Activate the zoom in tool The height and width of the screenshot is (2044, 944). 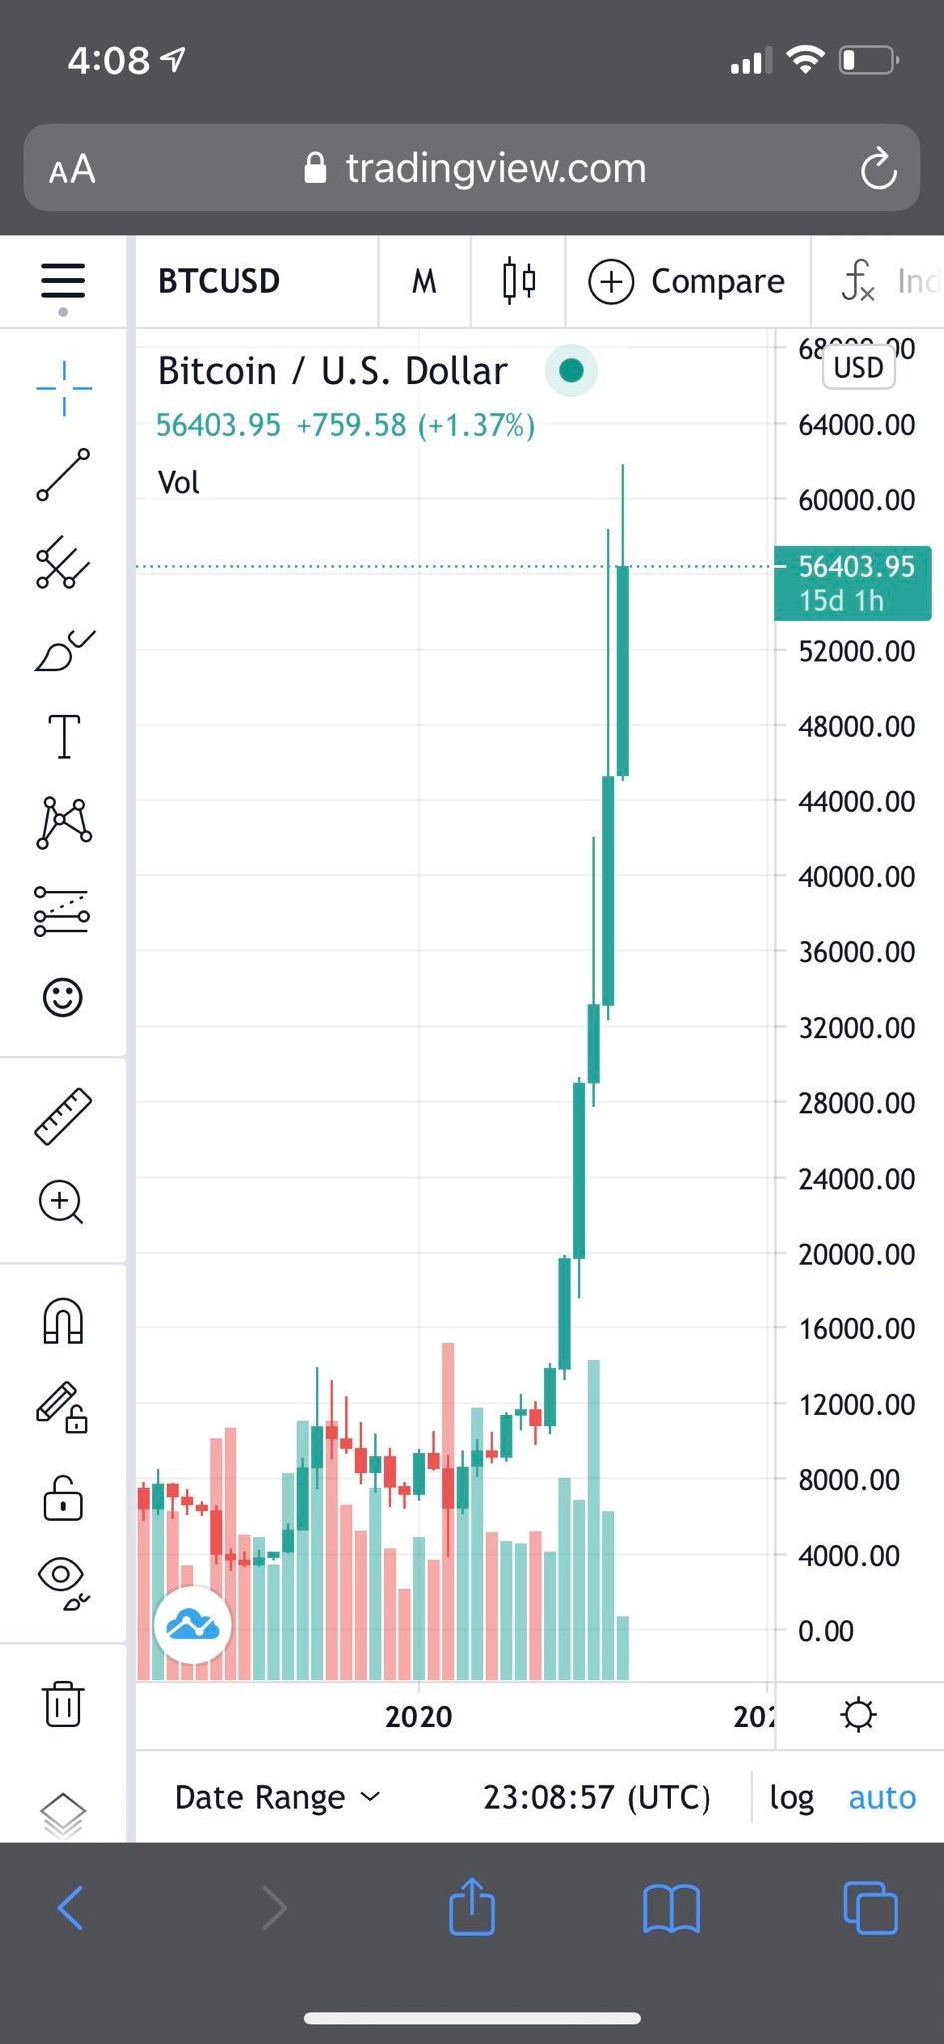61,1202
